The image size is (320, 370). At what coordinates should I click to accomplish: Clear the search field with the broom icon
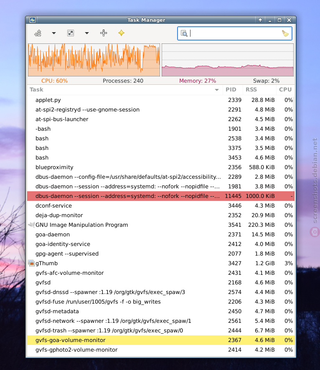click(x=286, y=33)
